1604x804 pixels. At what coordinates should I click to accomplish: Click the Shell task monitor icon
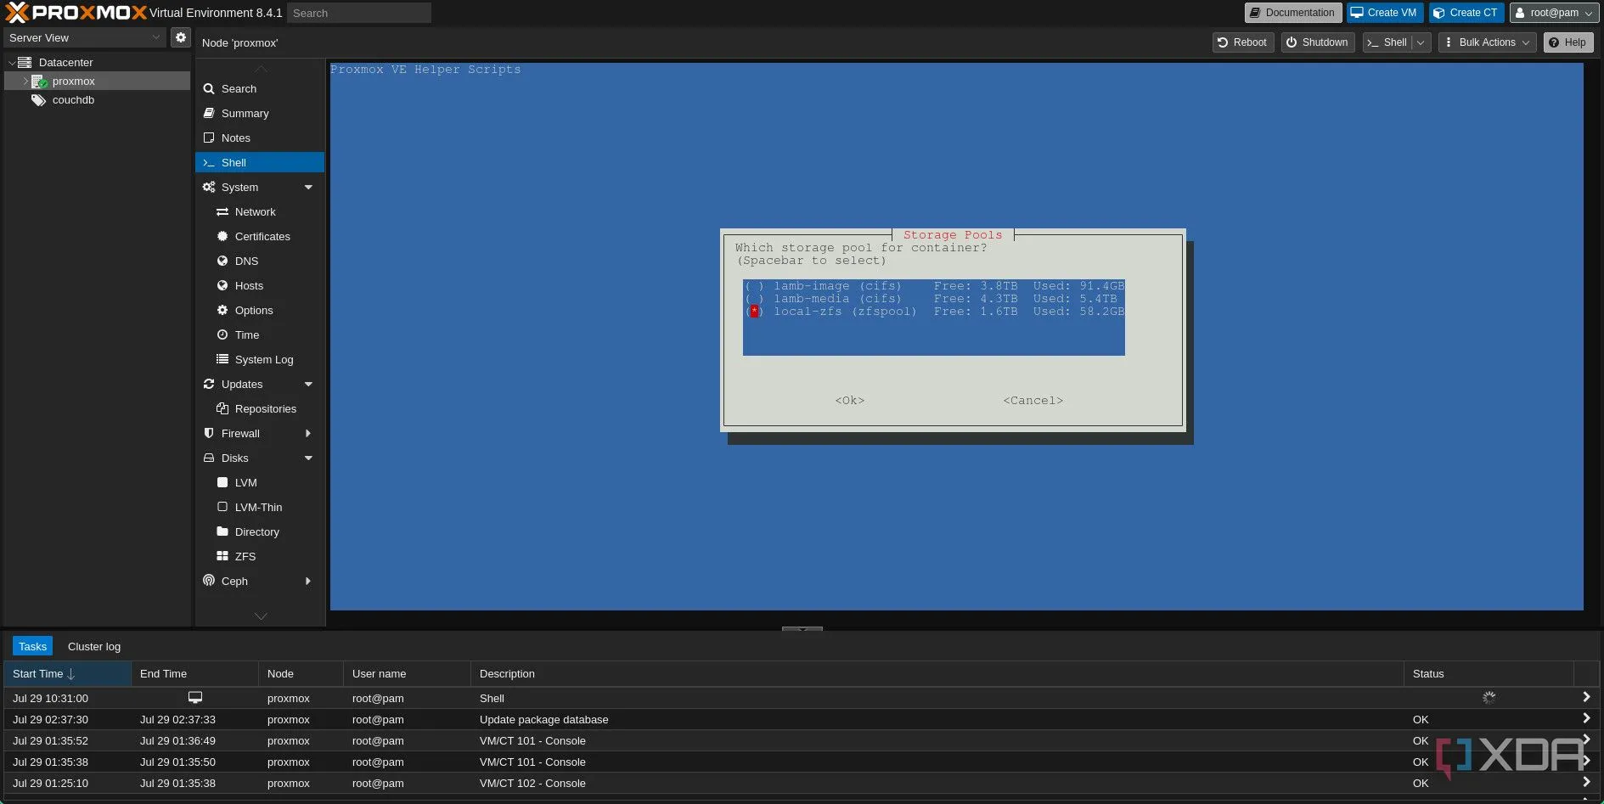pos(195,698)
